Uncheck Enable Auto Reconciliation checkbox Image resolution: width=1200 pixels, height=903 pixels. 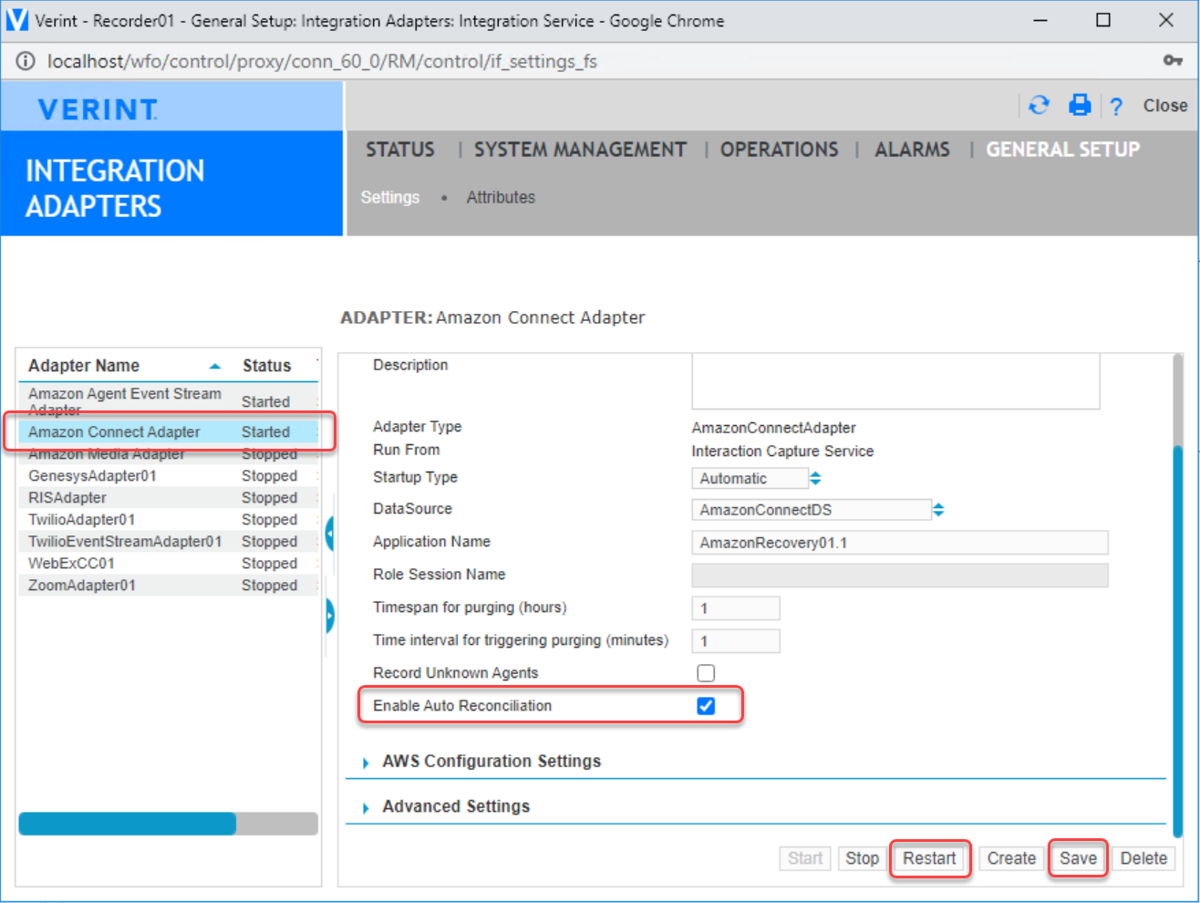click(x=706, y=706)
